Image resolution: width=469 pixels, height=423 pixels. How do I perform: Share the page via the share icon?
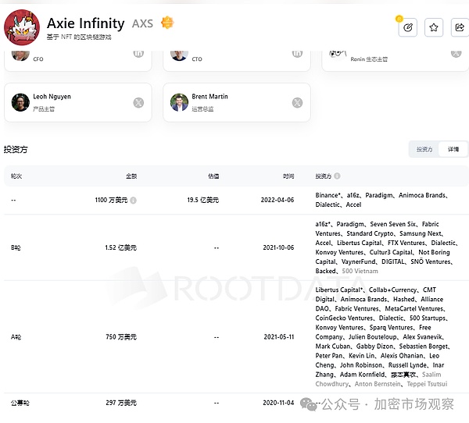[x=459, y=27]
